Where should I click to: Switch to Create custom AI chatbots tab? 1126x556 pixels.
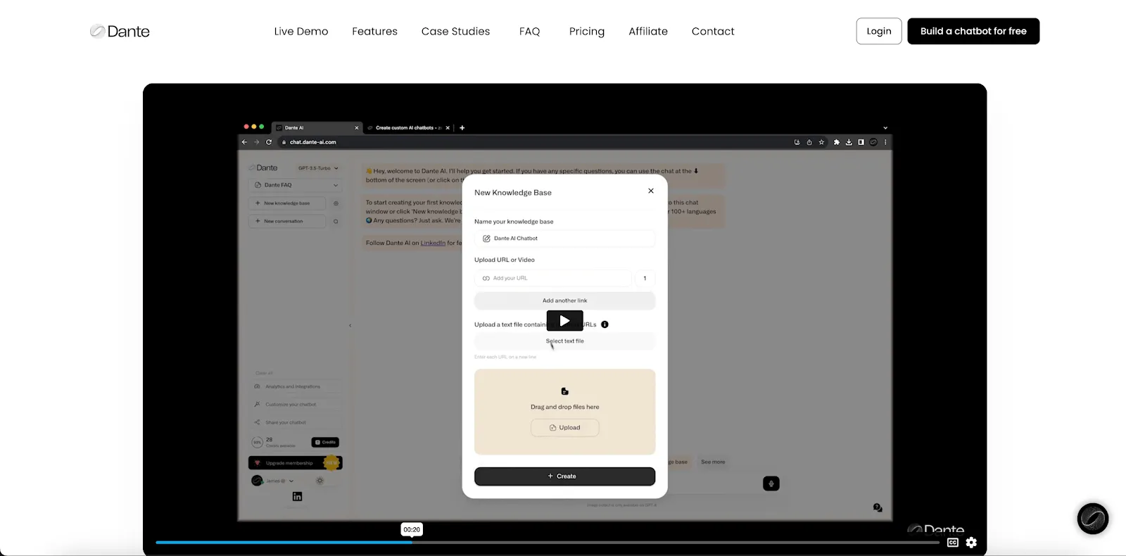coord(408,127)
